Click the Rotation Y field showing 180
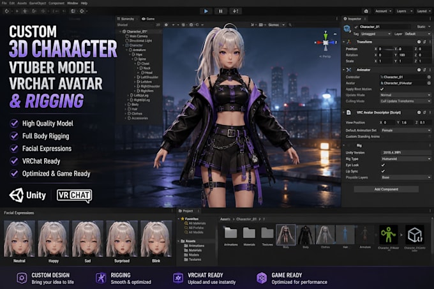The width and height of the screenshot is (434, 289). coord(405,55)
